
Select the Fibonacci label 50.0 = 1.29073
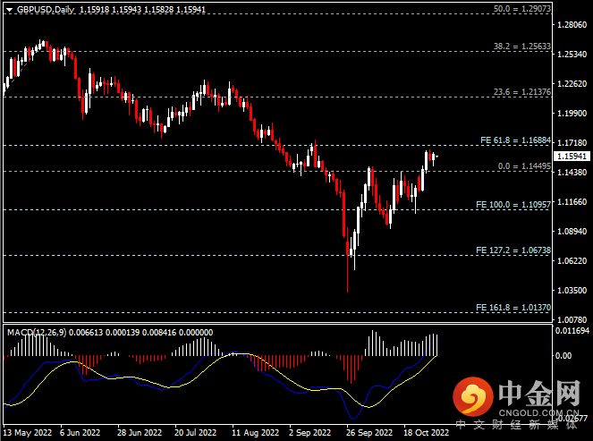pos(522,8)
